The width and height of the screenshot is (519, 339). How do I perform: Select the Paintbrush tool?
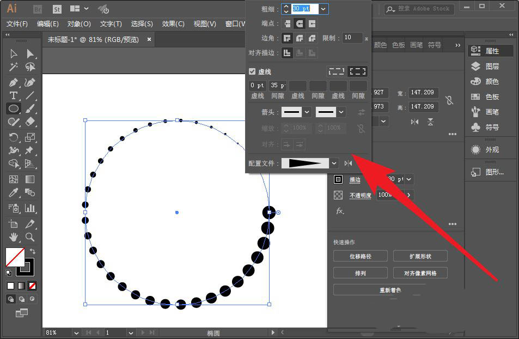tap(30, 108)
